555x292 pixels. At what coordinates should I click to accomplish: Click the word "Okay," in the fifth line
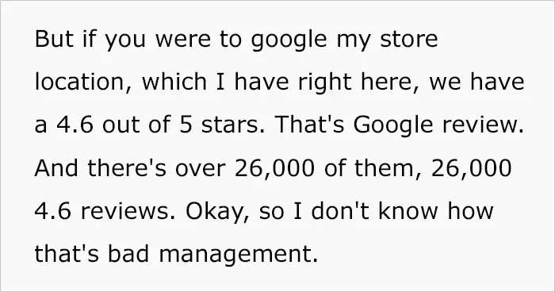click(217, 212)
